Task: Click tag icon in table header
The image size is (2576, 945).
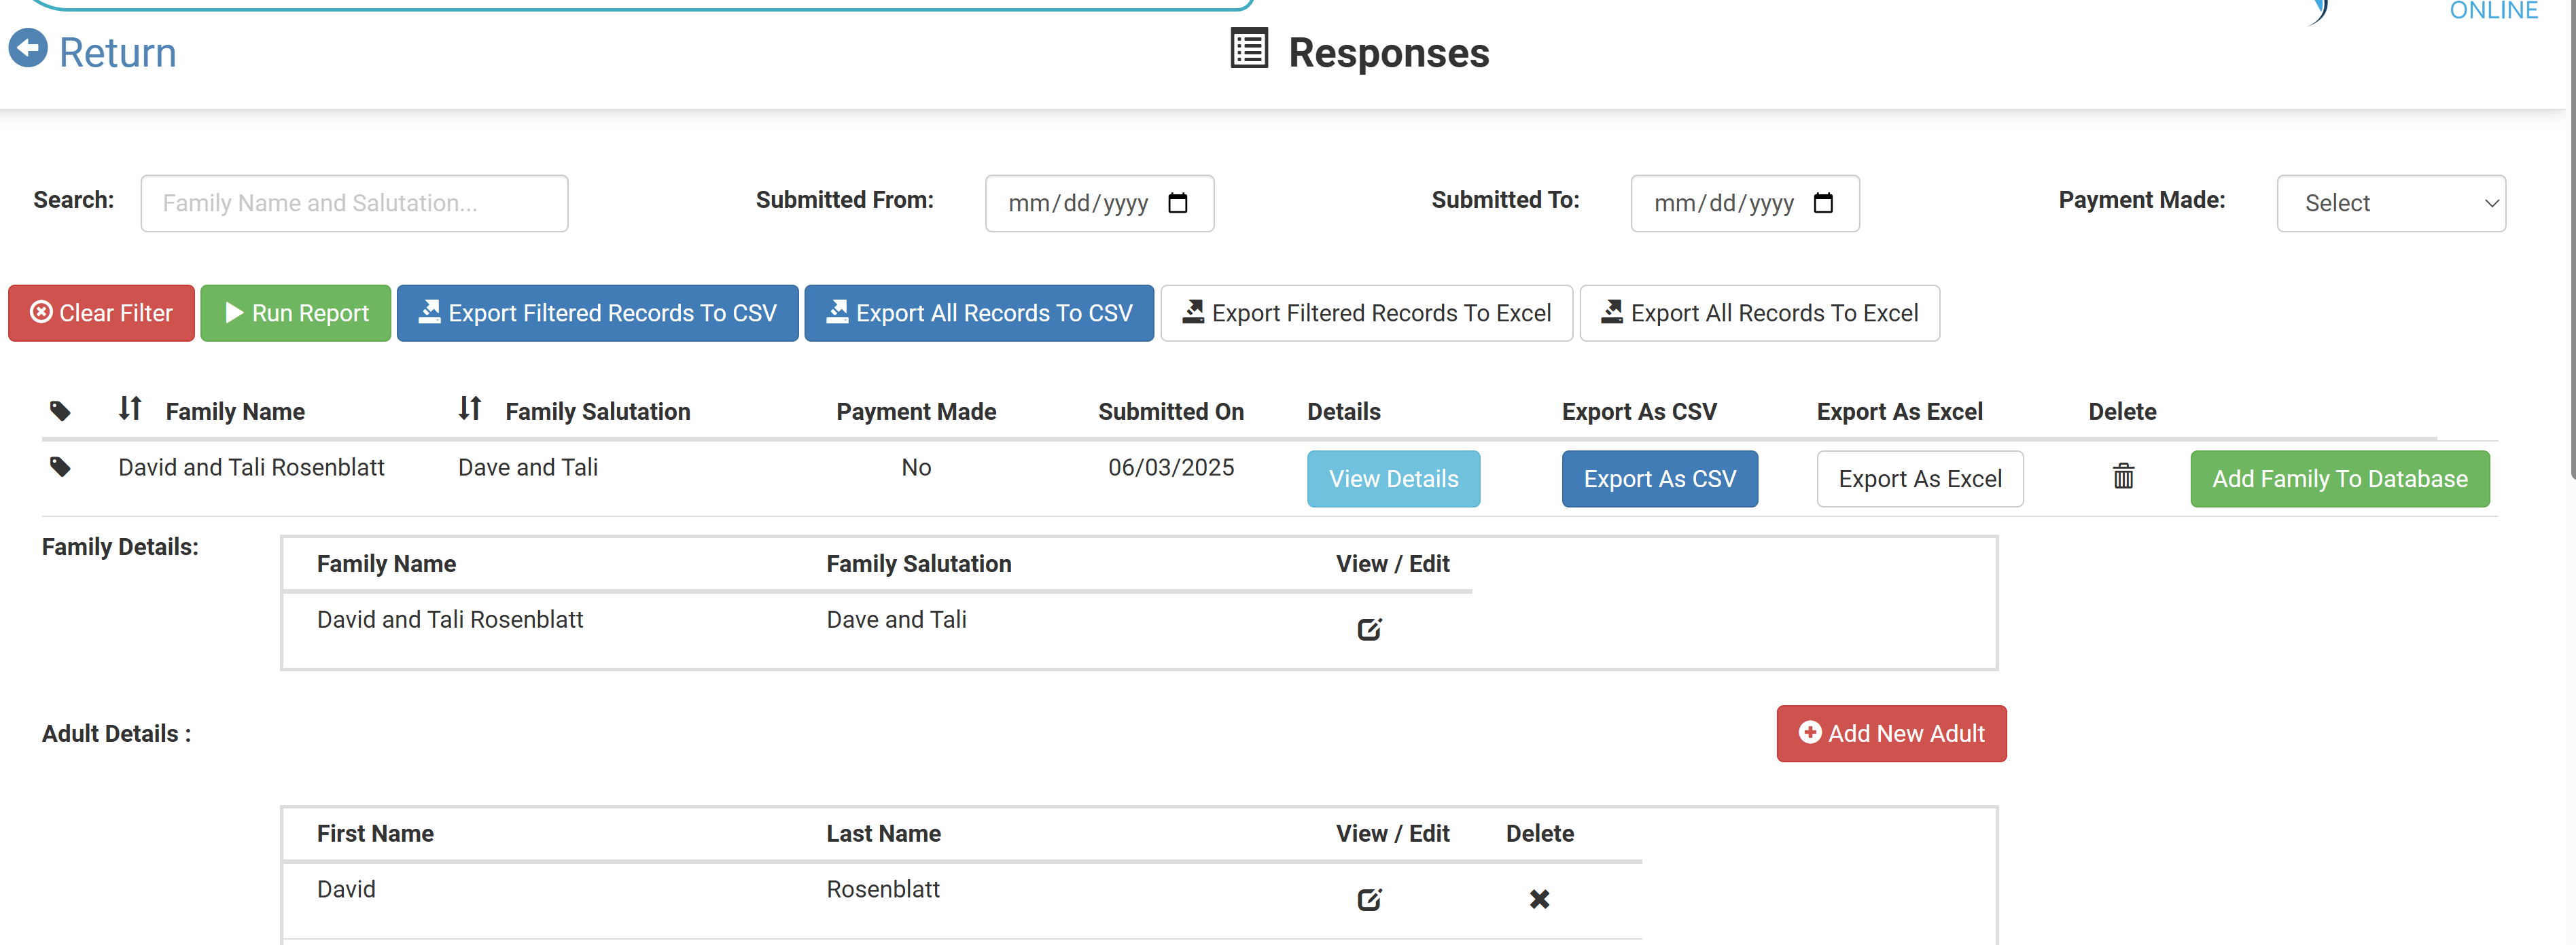Action: tap(60, 412)
